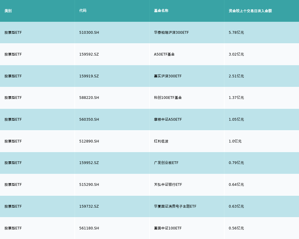Select fund name 科创100ETF基金
This screenshot has height=239, width=299.
point(168,98)
